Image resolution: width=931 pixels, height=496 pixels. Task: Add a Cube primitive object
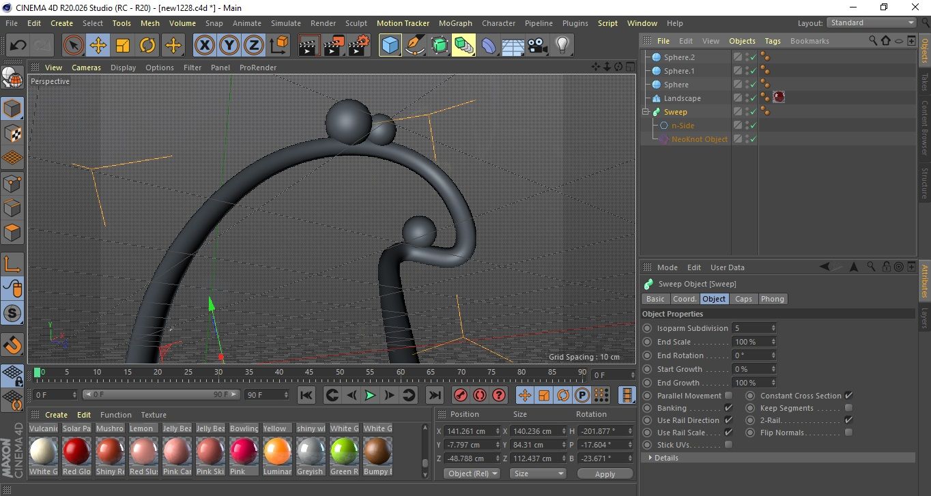pos(390,46)
